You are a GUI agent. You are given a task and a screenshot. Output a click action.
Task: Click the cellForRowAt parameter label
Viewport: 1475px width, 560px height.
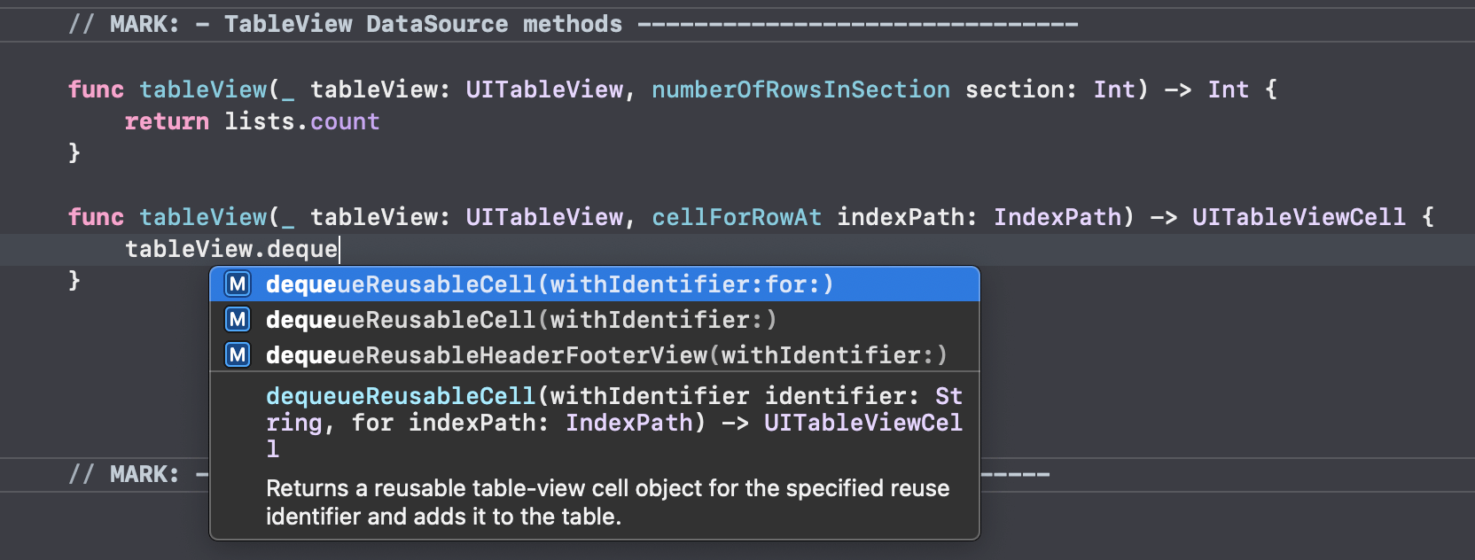[x=737, y=217]
